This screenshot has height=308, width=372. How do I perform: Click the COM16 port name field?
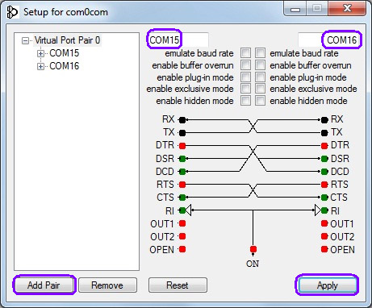click(328, 40)
